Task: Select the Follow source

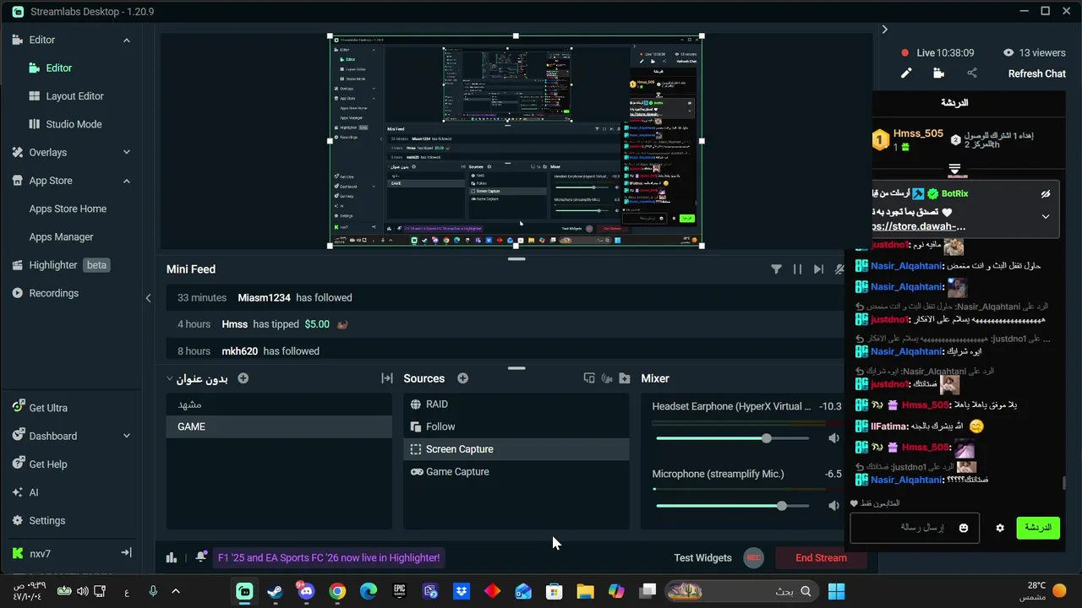Action: point(516,426)
